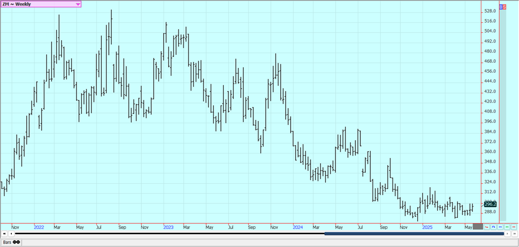Screen dimensions: 519x247
Task: Click the red L-shaped scale icon
Action: [x=486, y=227]
